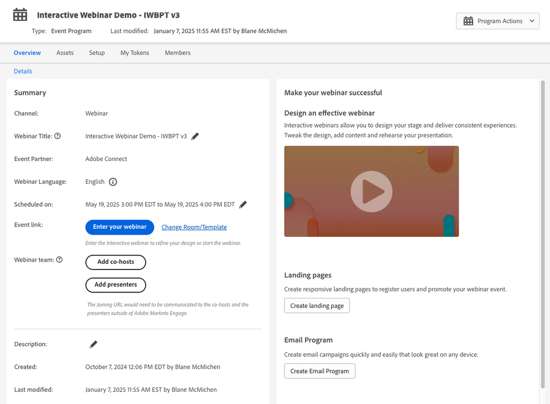Click calendar icon in Program Actions button
The height and width of the screenshot is (404, 550).
[469, 21]
